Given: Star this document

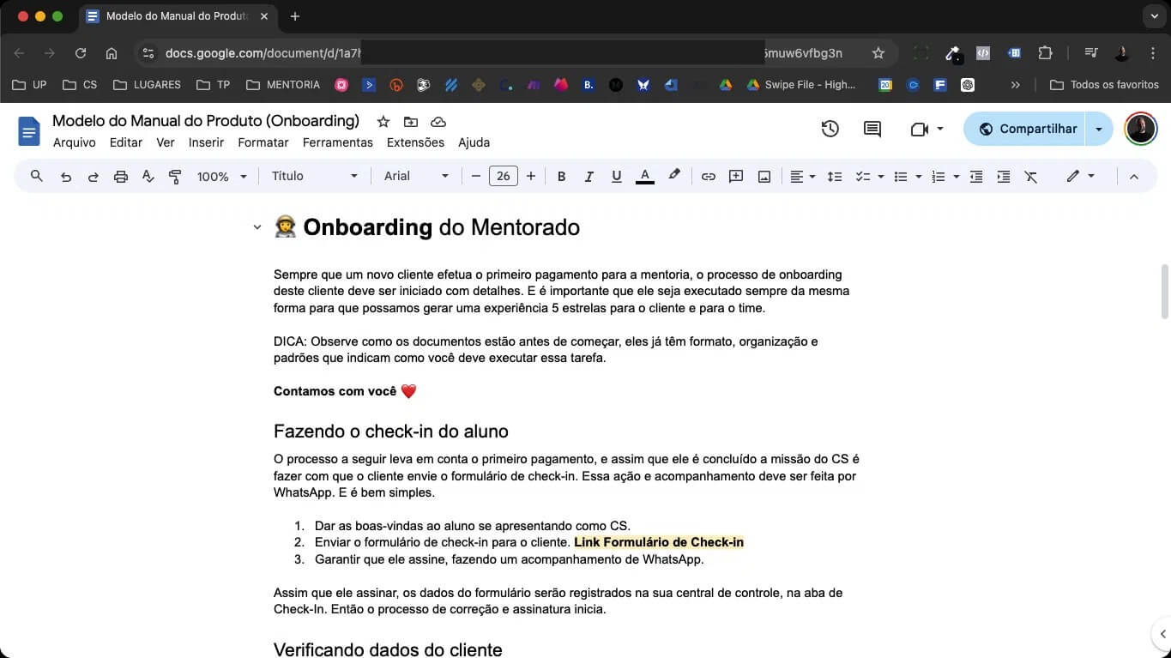Looking at the screenshot, I should (x=383, y=122).
